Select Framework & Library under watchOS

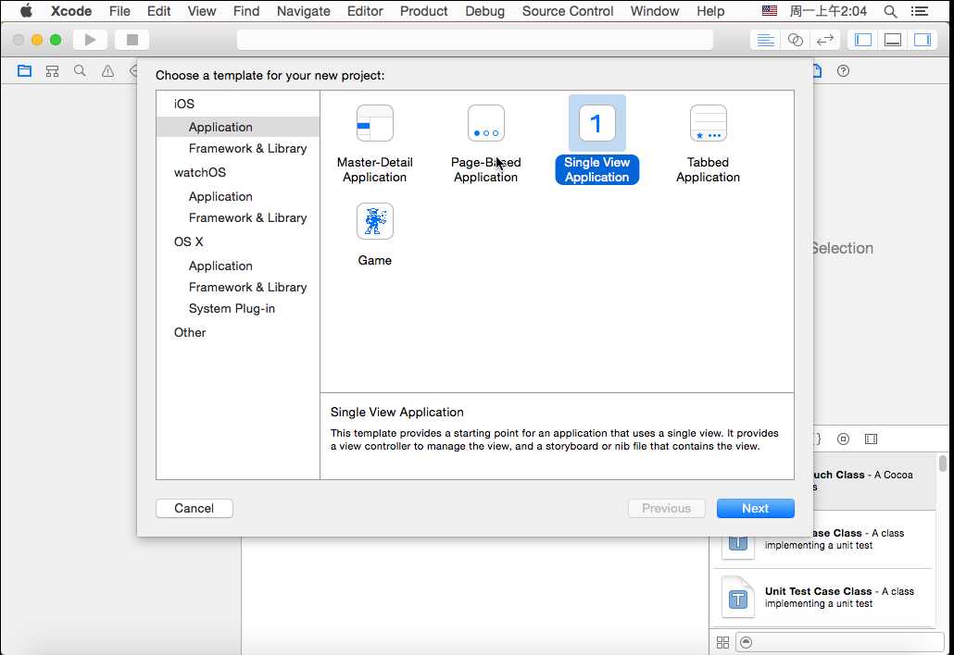[x=247, y=217]
